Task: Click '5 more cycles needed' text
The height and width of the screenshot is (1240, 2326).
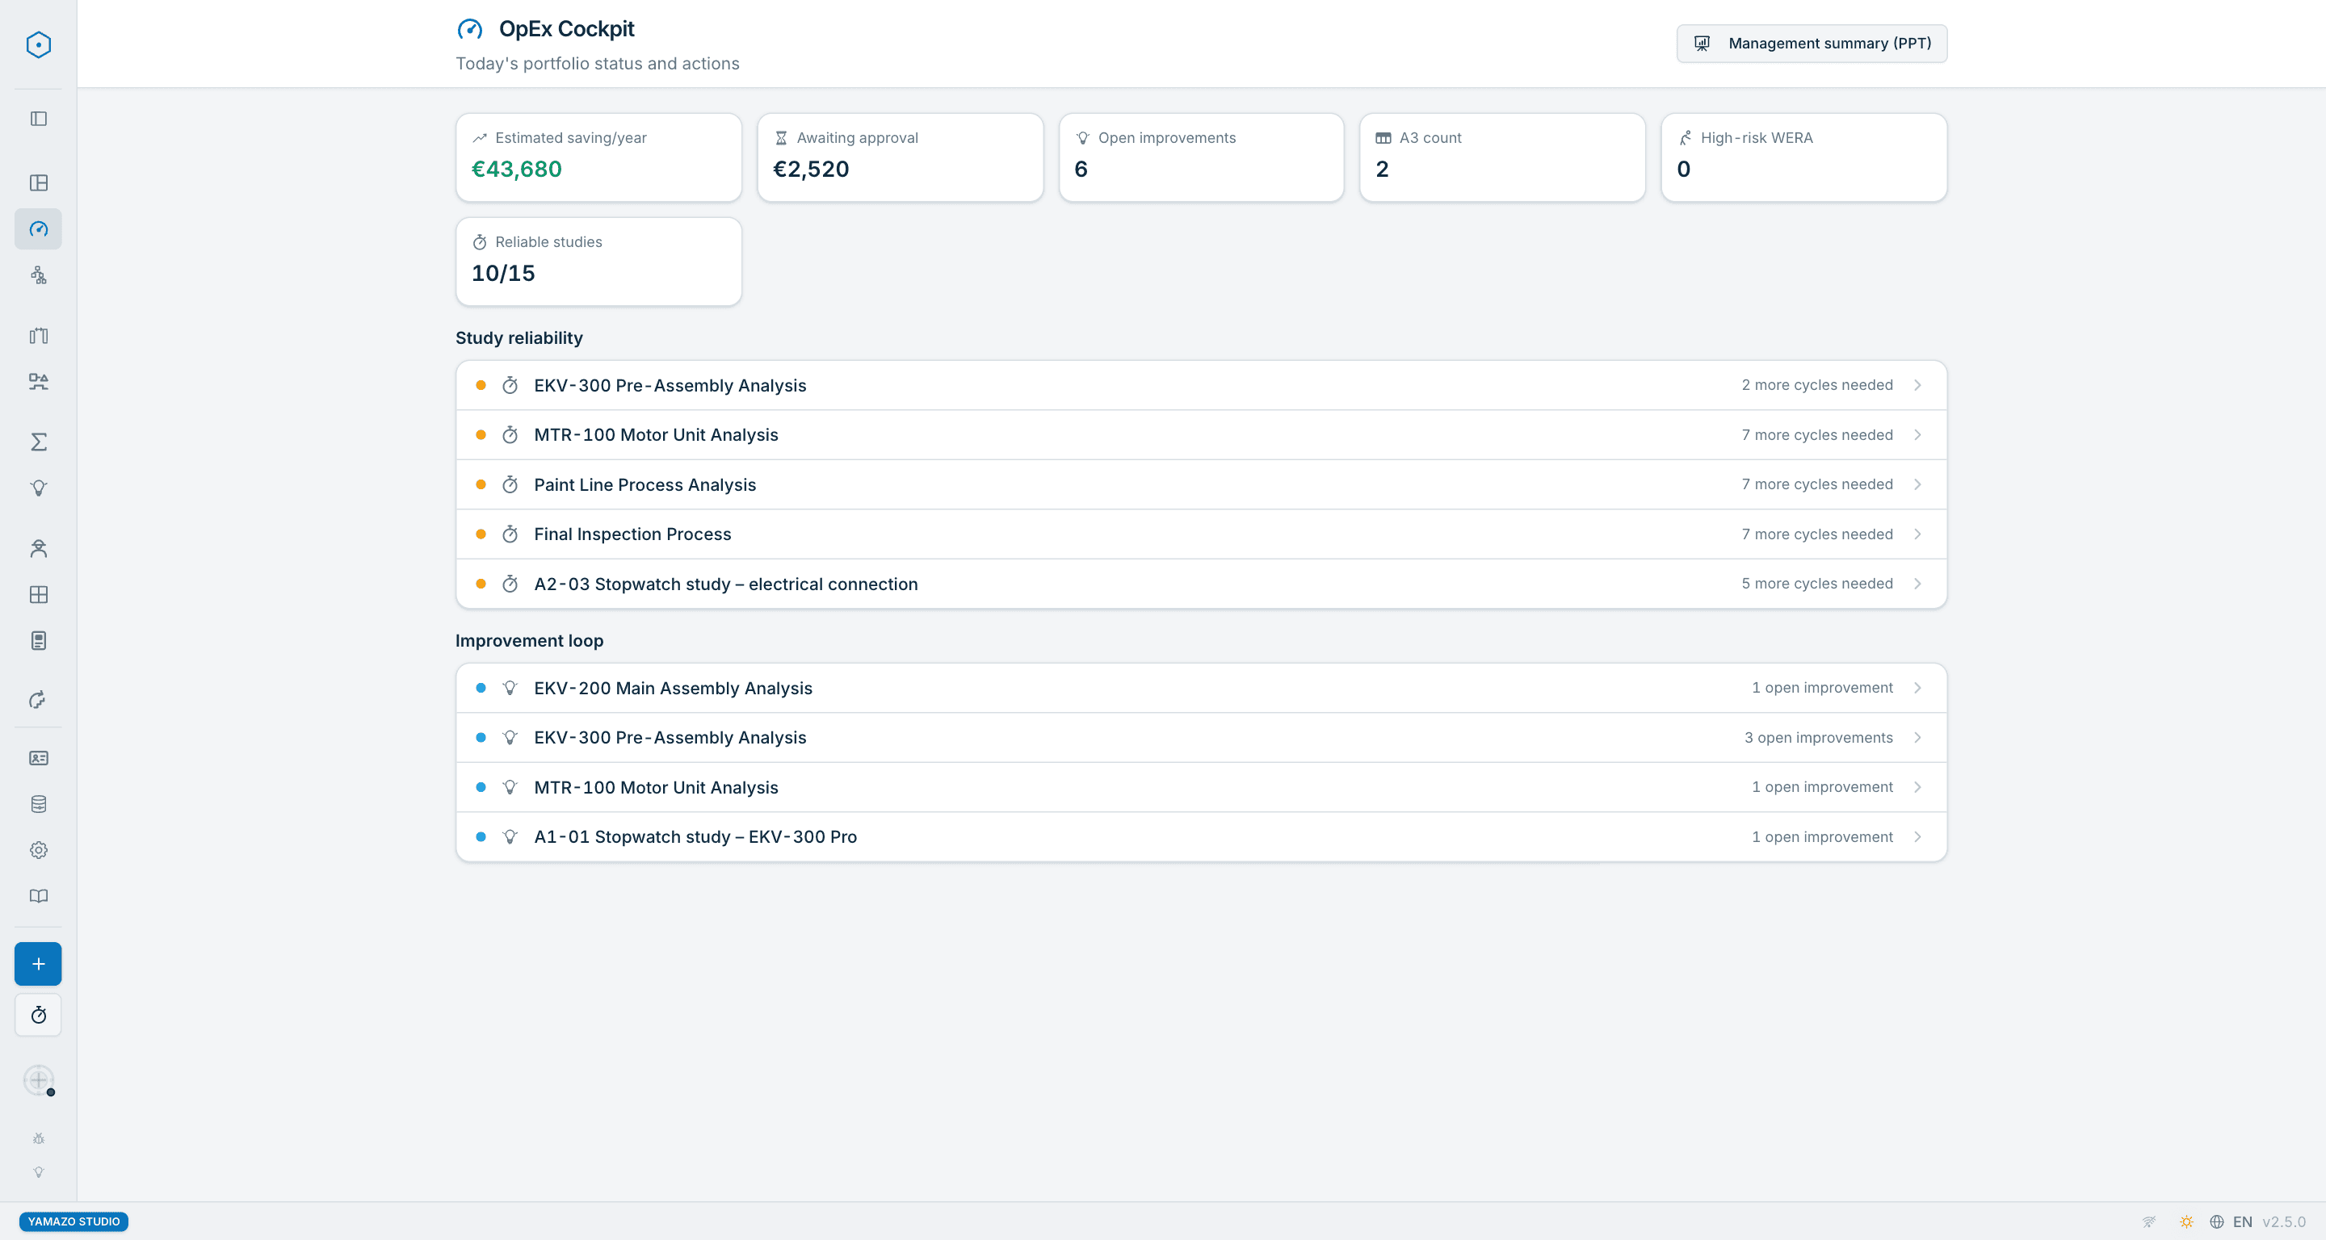Action: point(1816,584)
